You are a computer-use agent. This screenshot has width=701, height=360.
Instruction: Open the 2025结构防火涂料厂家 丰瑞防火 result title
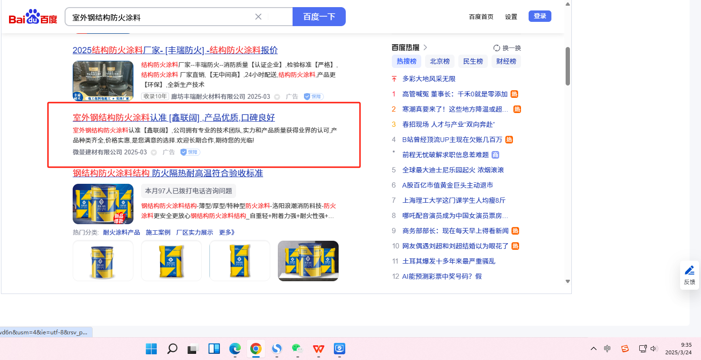point(175,50)
